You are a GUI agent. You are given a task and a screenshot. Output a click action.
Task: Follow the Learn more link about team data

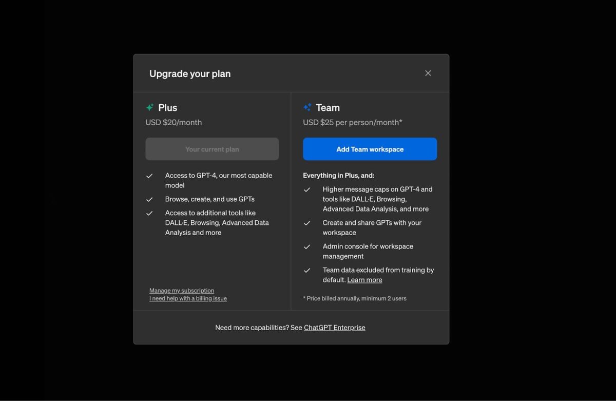[x=364, y=280]
